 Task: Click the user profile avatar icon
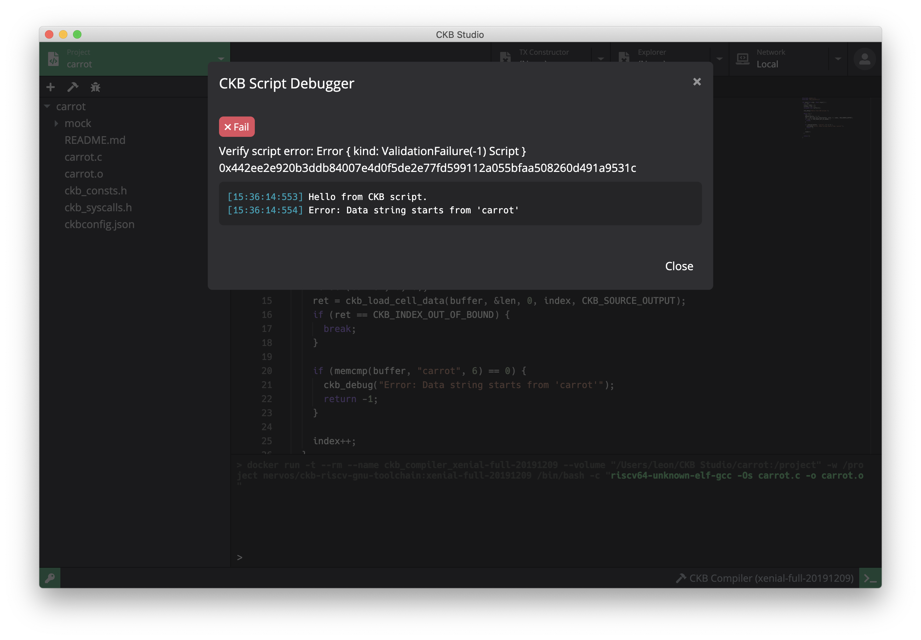[864, 59]
